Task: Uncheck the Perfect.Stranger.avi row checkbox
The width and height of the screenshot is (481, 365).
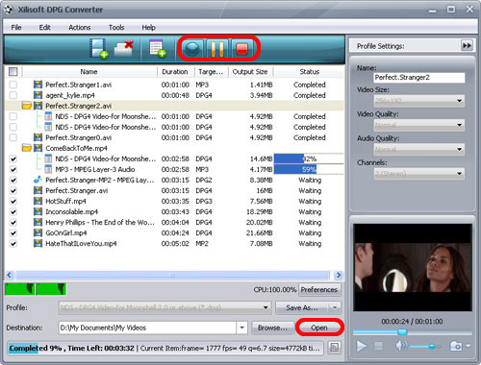Action: tap(13, 190)
